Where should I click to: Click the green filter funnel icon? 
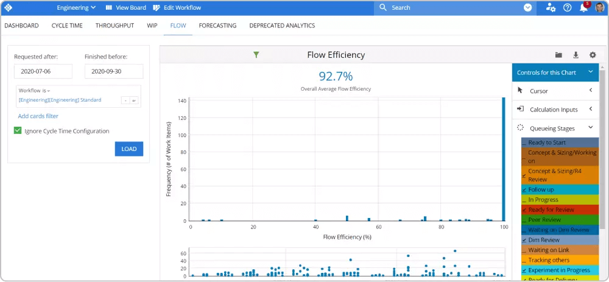coord(256,55)
